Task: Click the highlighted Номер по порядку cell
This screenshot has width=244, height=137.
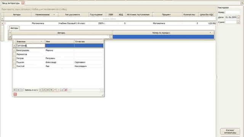Action: [x=164, y=37]
